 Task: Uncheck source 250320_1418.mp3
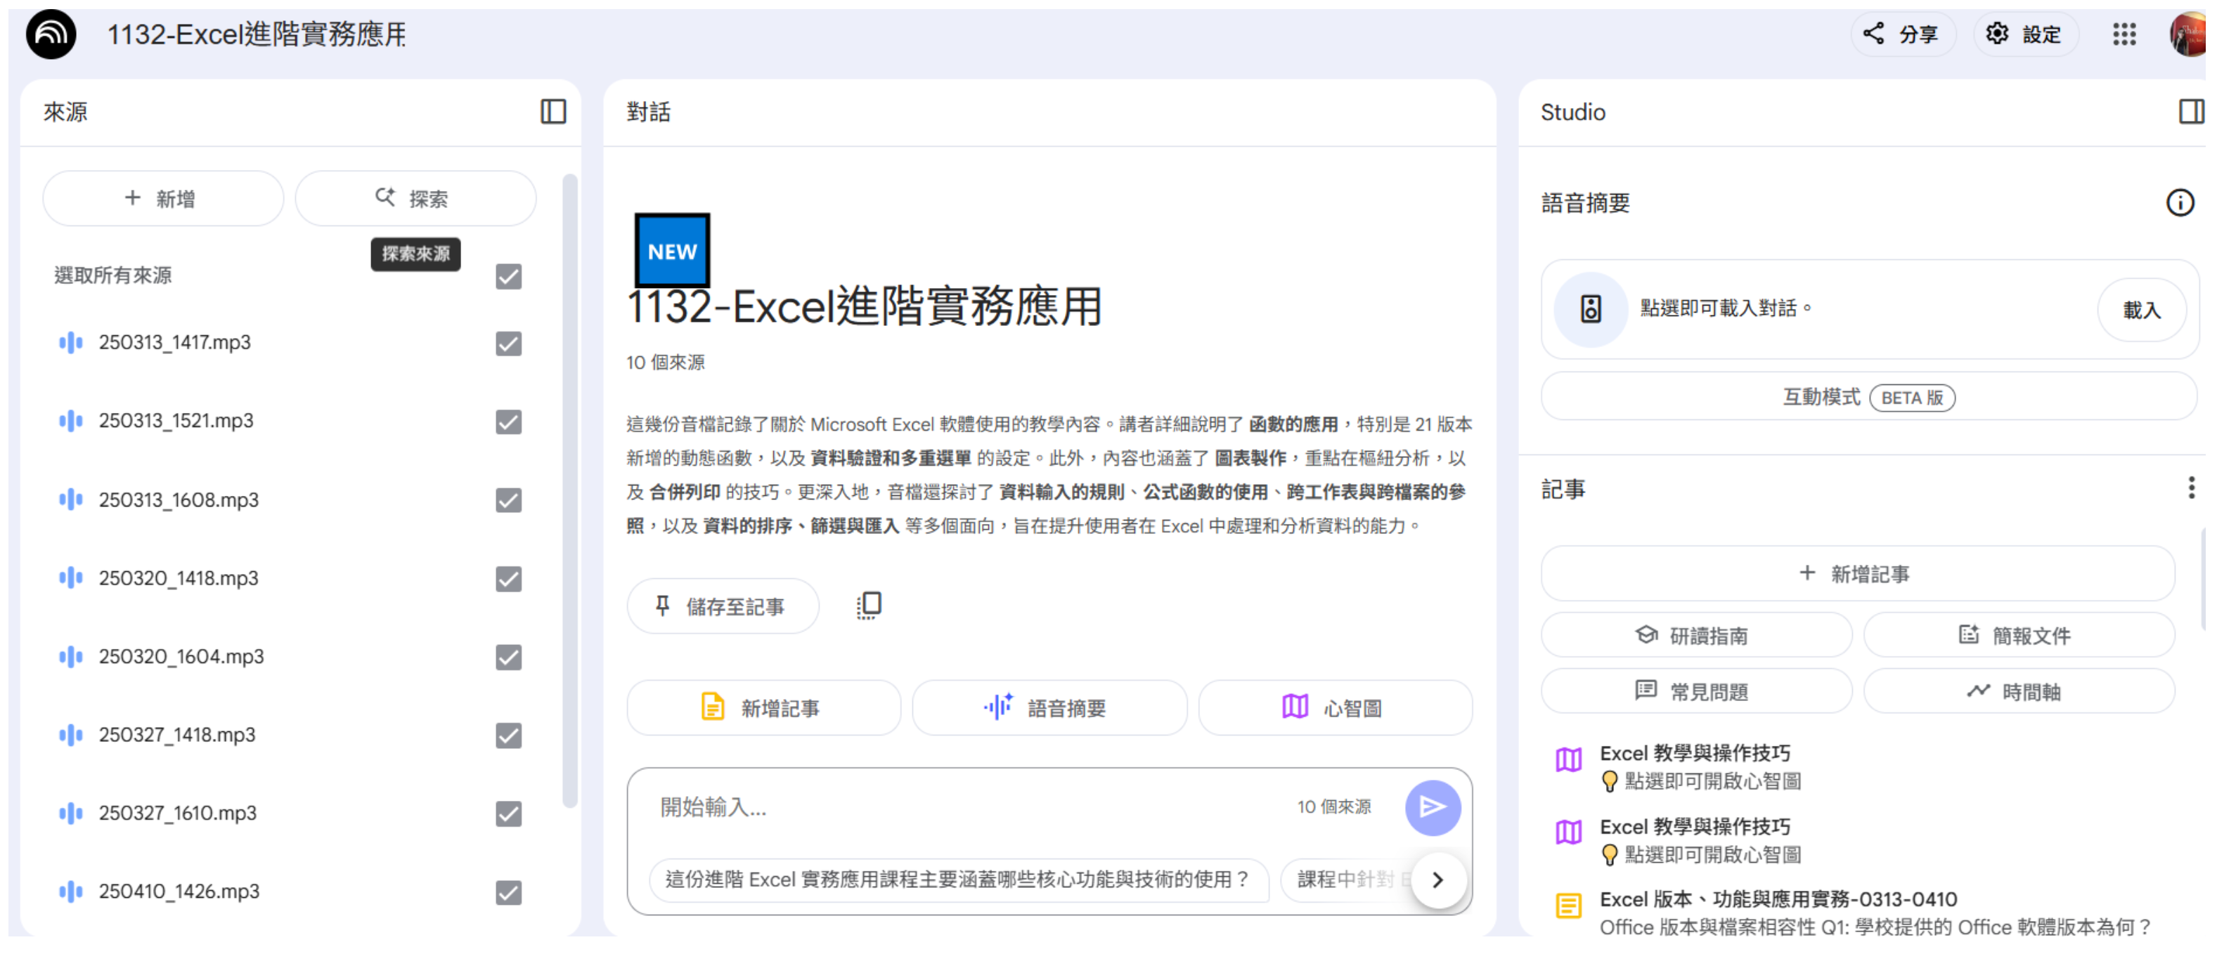pyautogui.click(x=508, y=579)
